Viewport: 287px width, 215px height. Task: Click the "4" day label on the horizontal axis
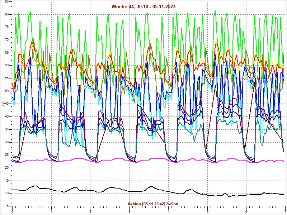pyautogui.click(x=169, y=212)
